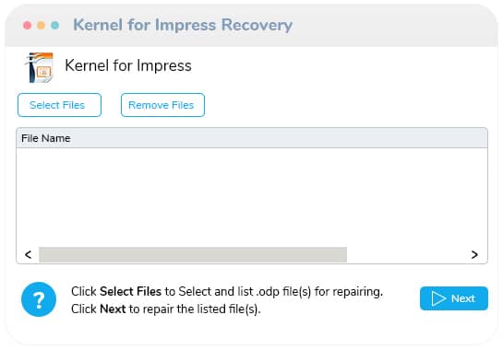Click the Kernel for Impress app logo
Viewport: 503px width, 350px height.
39,67
